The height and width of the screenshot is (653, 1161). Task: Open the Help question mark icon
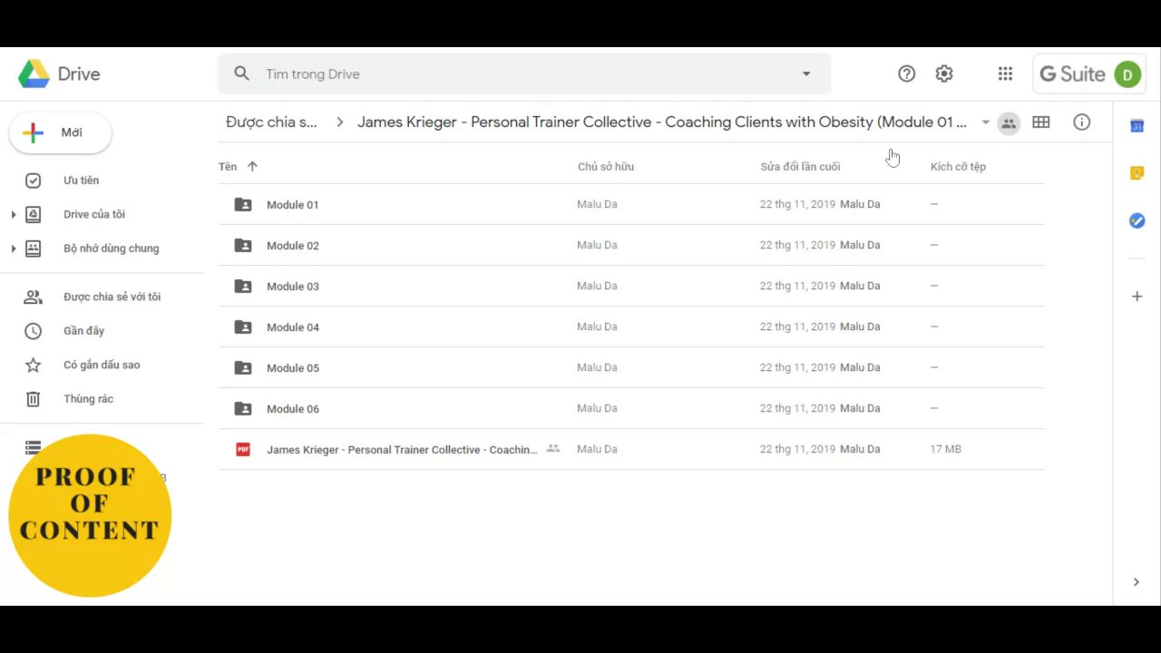[x=906, y=73]
